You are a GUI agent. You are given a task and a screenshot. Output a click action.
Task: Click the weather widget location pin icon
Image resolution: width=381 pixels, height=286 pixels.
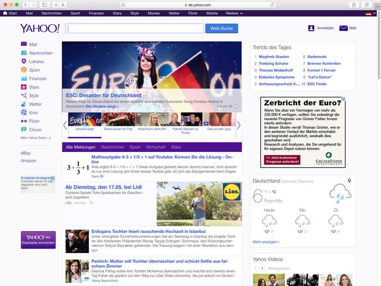pos(349,181)
